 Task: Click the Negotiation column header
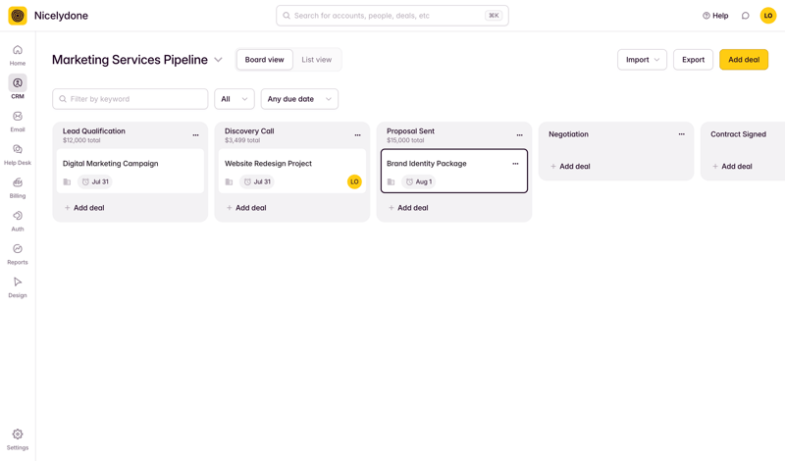pos(569,134)
